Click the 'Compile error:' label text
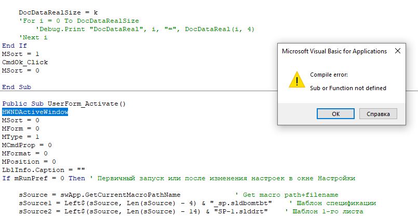Image resolution: width=418 pixels, height=217 pixels. click(x=329, y=75)
